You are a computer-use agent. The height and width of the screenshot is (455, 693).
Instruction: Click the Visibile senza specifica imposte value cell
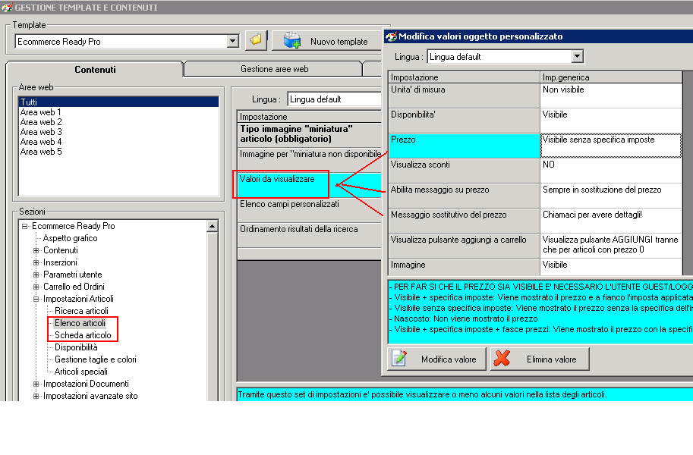(x=611, y=146)
